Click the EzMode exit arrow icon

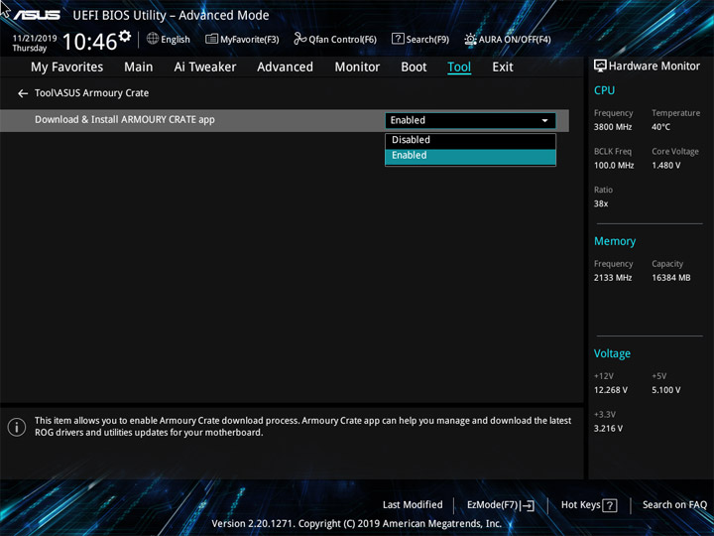coord(528,505)
